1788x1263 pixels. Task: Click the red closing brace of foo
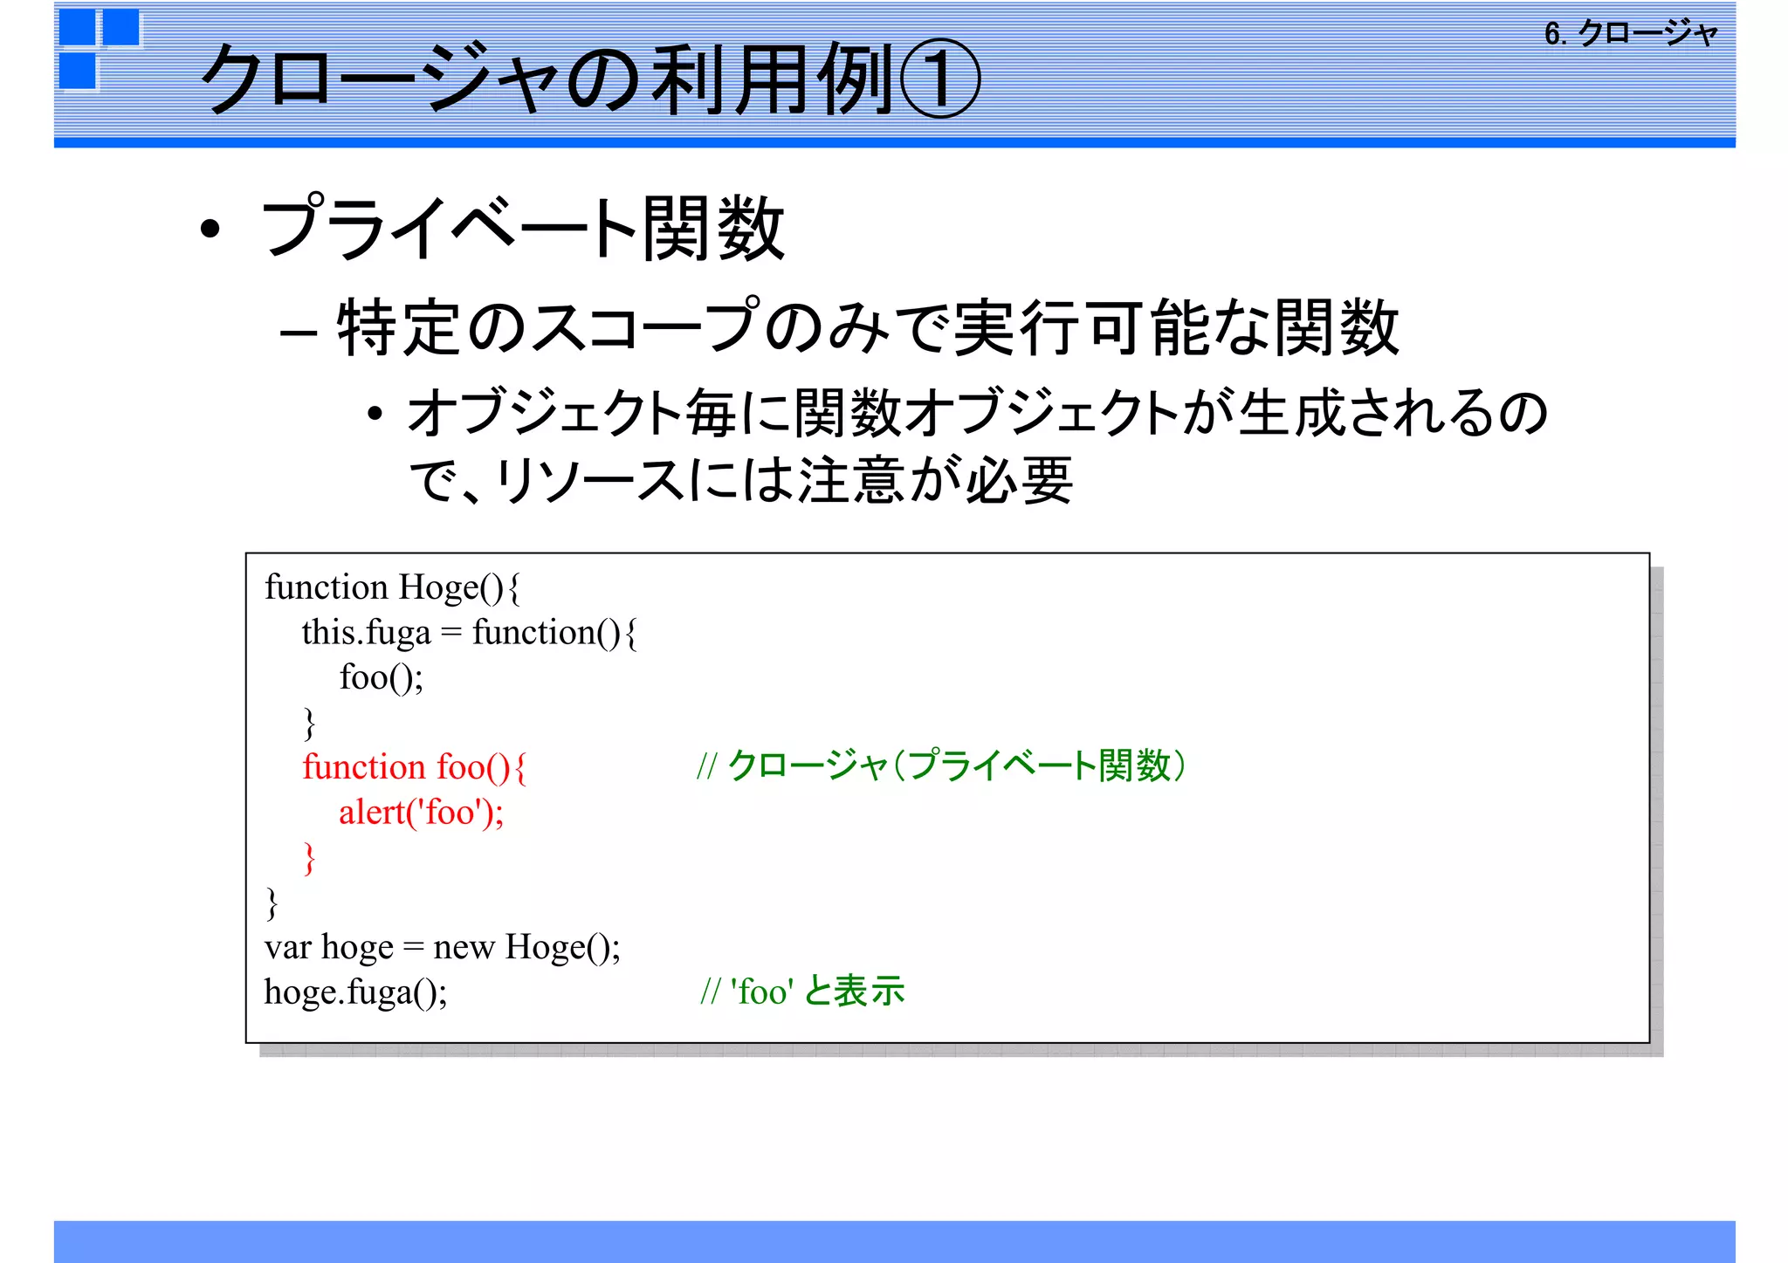coord(309,858)
